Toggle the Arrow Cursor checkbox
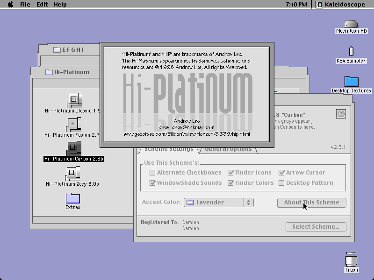Viewport: 374px width, 280px height. pos(281,173)
